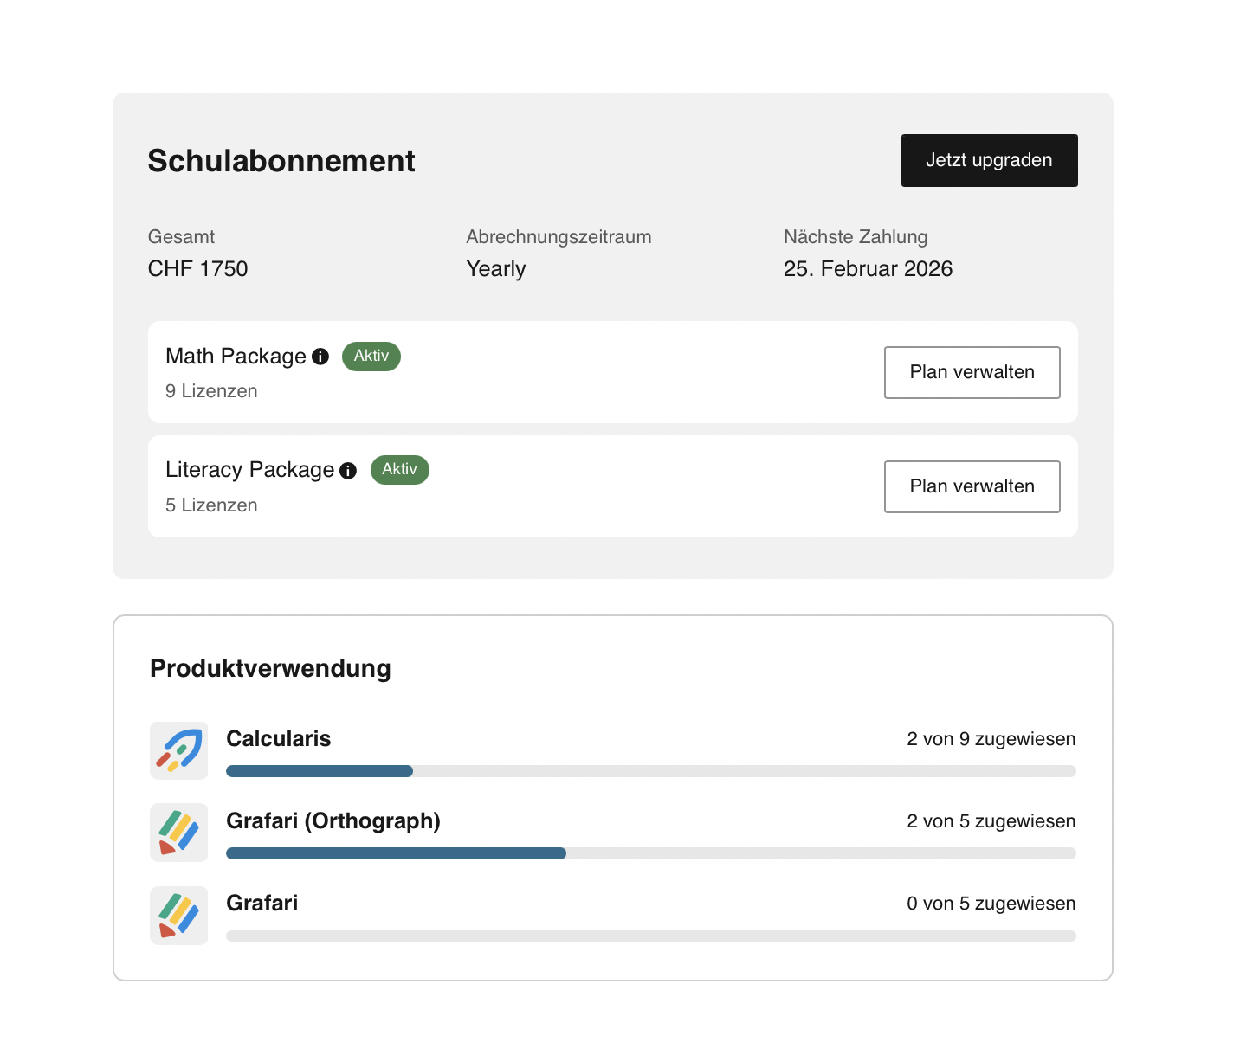The width and height of the screenshot is (1240, 1042).
Task: Open Plan verwalten for Math Package
Action: coord(972,372)
